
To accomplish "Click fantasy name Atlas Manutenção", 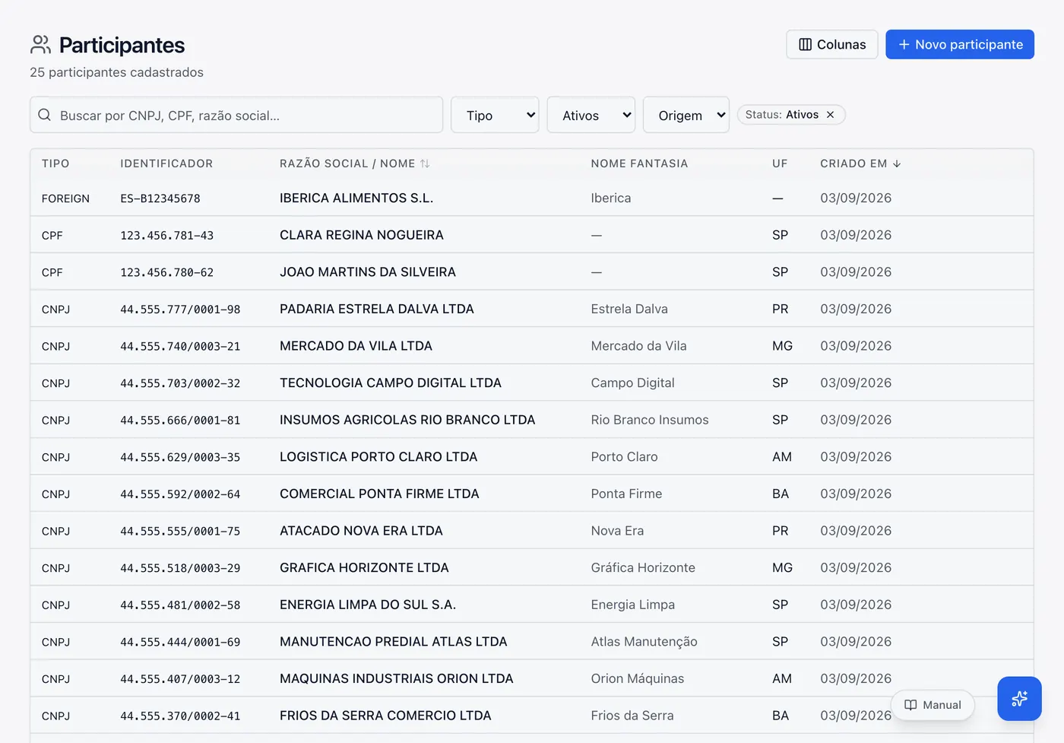I will tap(644, 642).
